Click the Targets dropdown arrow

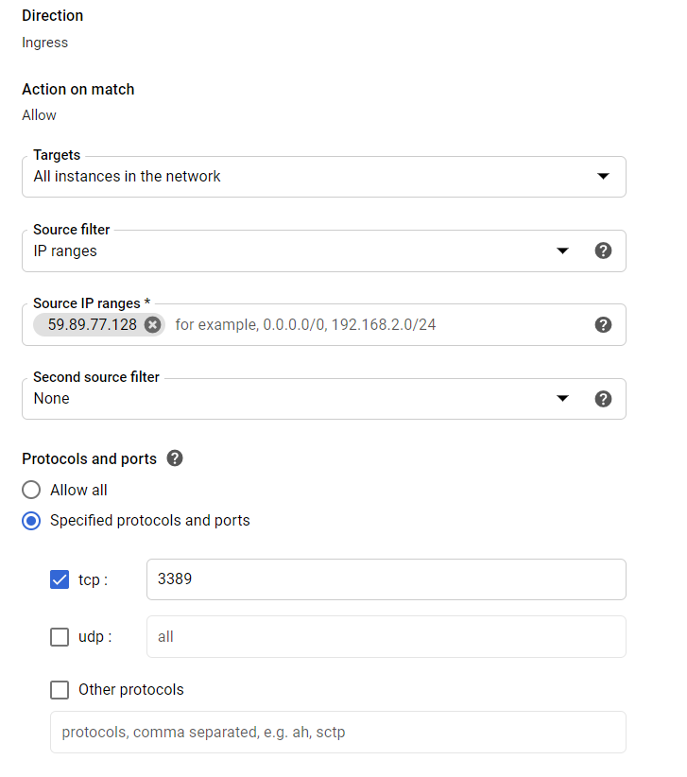[x=604, y=176]
